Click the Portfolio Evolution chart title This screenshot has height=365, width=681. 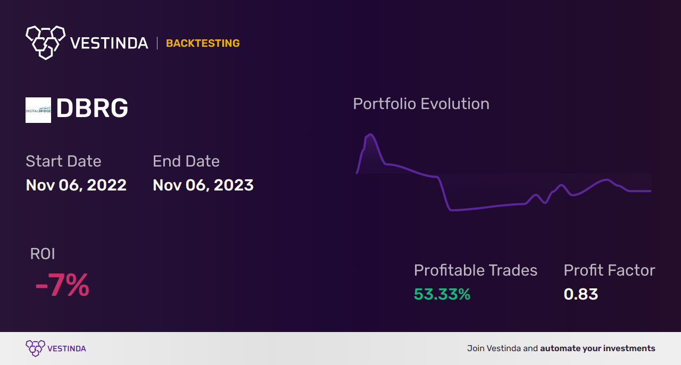point(421,103)
